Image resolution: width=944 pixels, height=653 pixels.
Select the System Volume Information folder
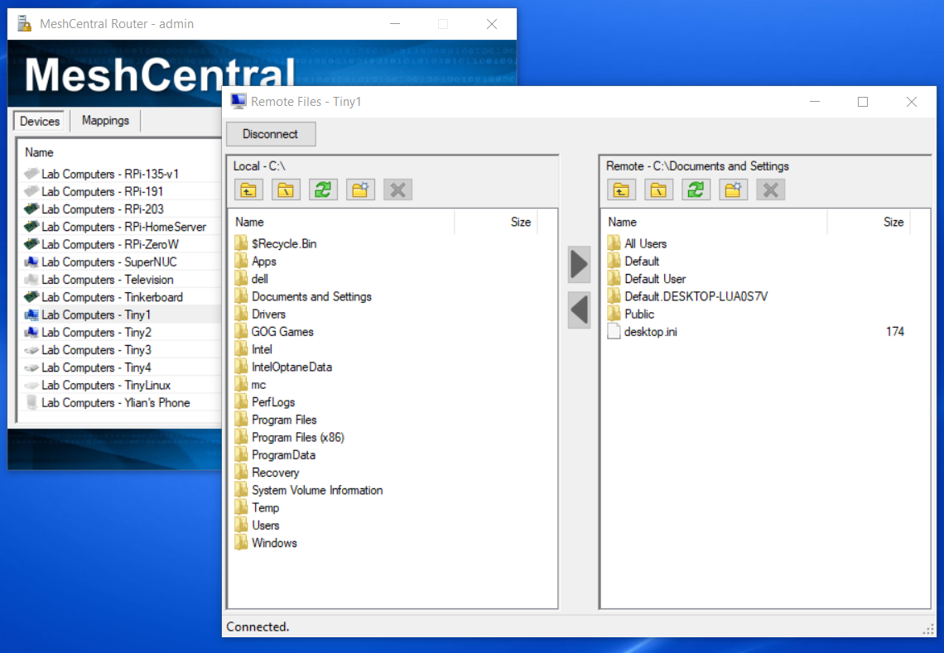(x=309, y=490)
